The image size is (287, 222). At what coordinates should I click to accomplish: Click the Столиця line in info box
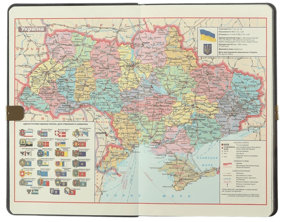(x=234, y=34)
